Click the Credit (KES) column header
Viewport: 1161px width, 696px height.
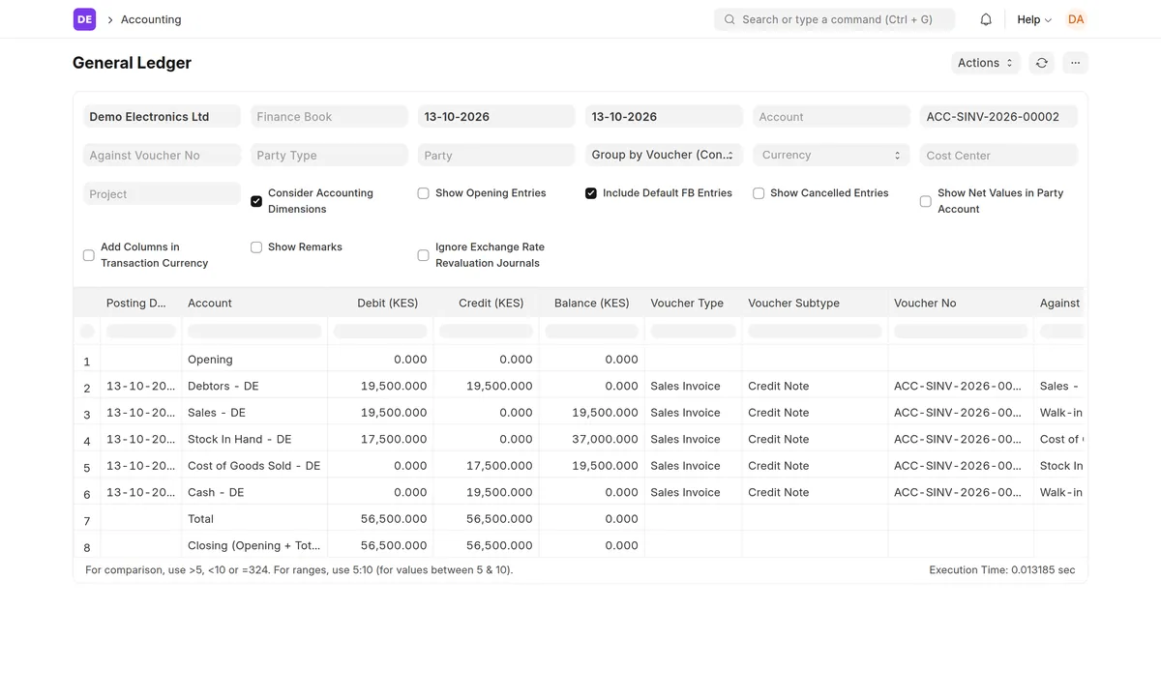click(x=486, y=303)
